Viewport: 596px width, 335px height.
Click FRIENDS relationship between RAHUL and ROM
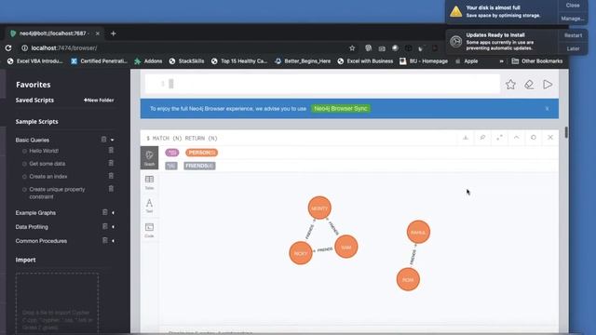(413, 257)
